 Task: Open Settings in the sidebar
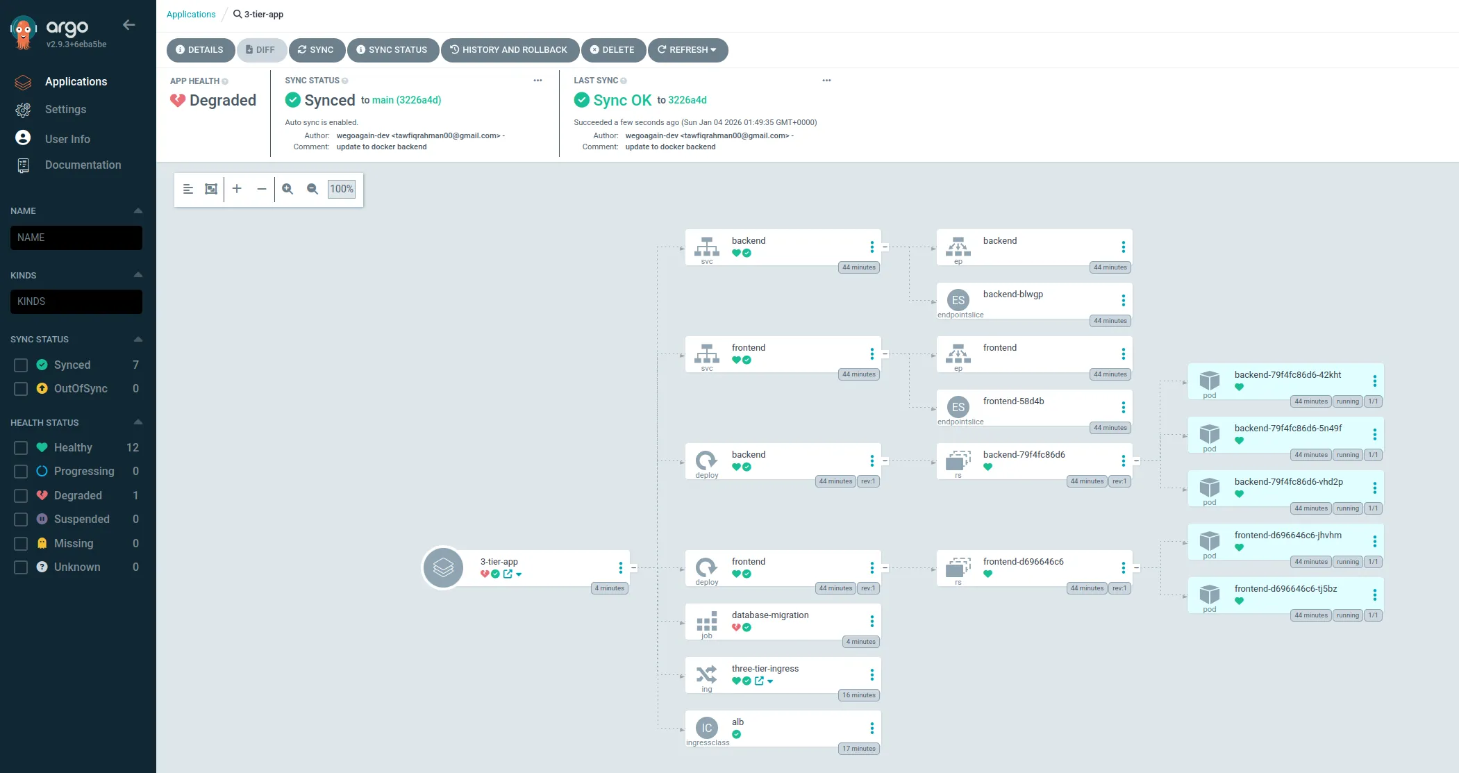[65, 110]
